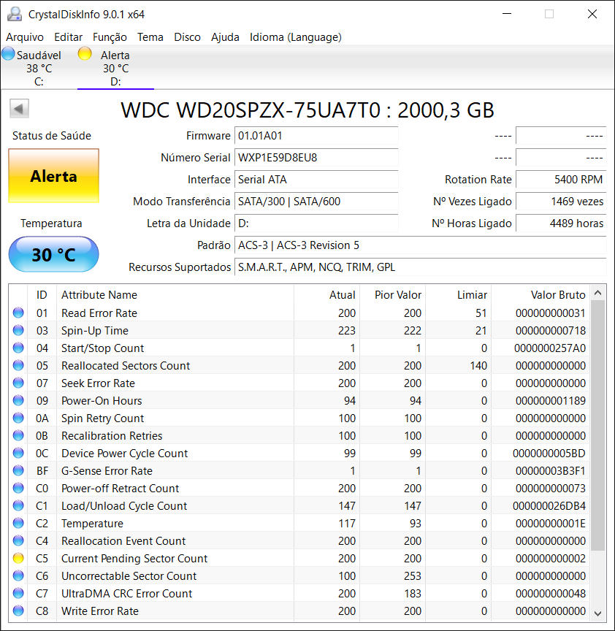Click the raw value 000000026DB4
This screenshot has height=631, width=615.
coord(549,506)
